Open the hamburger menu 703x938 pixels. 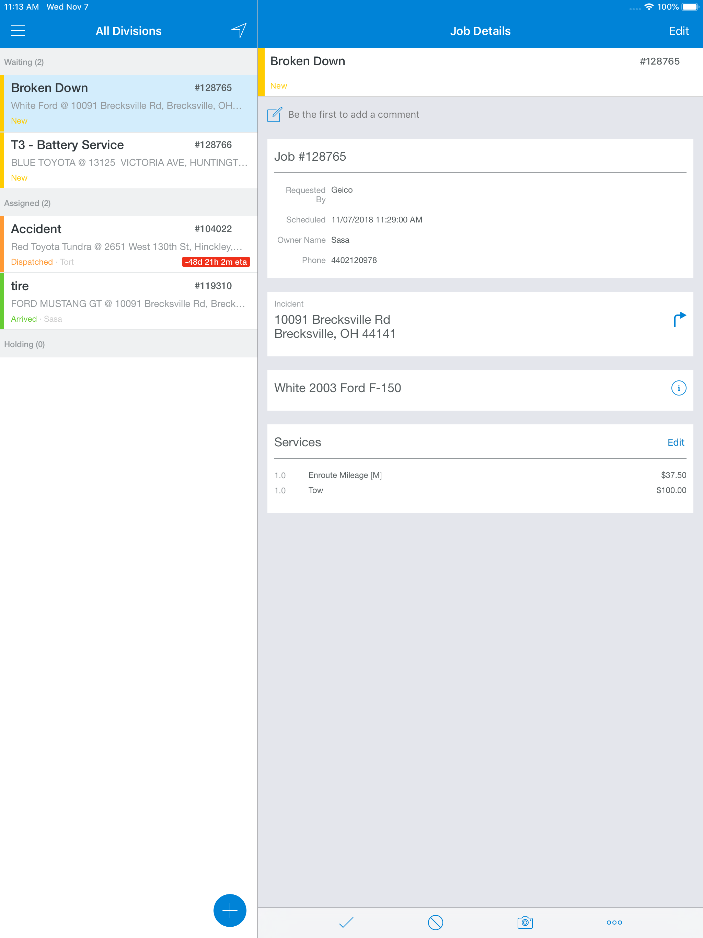18,31
